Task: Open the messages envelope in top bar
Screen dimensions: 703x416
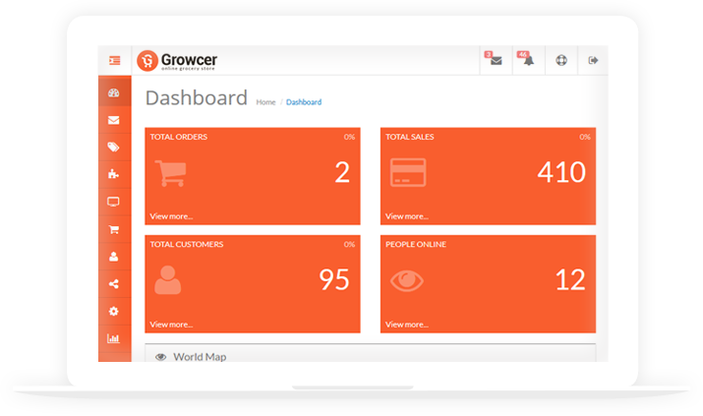Action: pyautogui.click(x=496, y=61)
